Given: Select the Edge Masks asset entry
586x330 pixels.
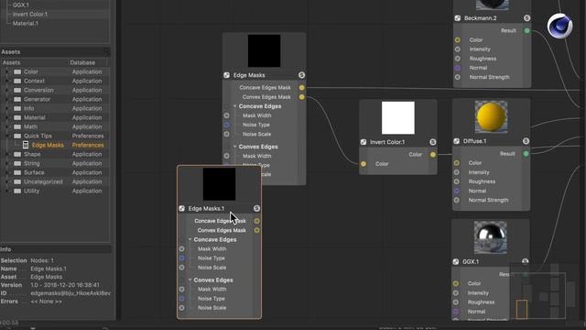Looking at the screenshot, I should coord(48,145).
